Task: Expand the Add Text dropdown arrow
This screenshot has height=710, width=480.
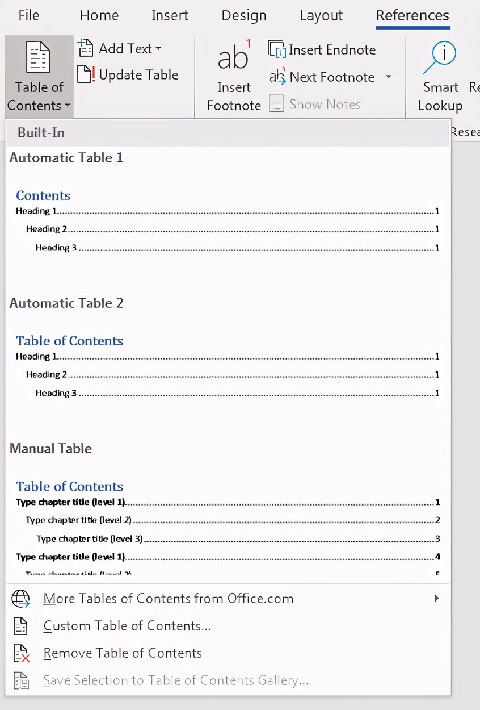Action: 158,49
